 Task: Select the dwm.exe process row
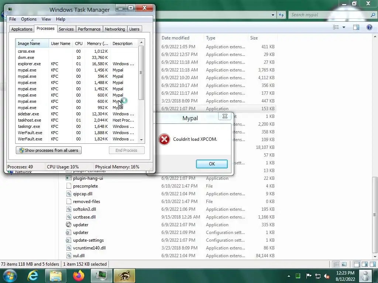coord(77,57)
